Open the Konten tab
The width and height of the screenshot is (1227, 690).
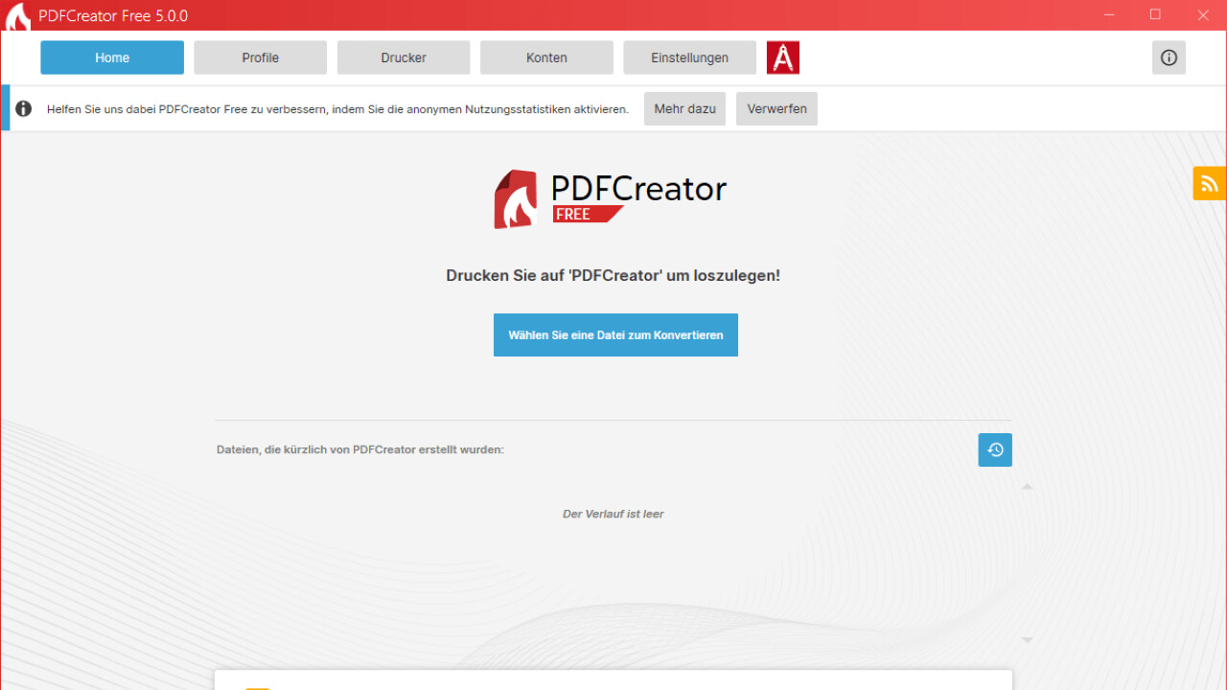(x=546, y=57)
